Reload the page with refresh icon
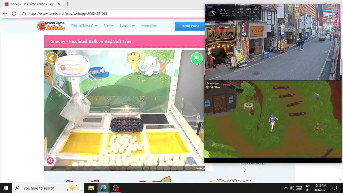 [x=14, y=13]
